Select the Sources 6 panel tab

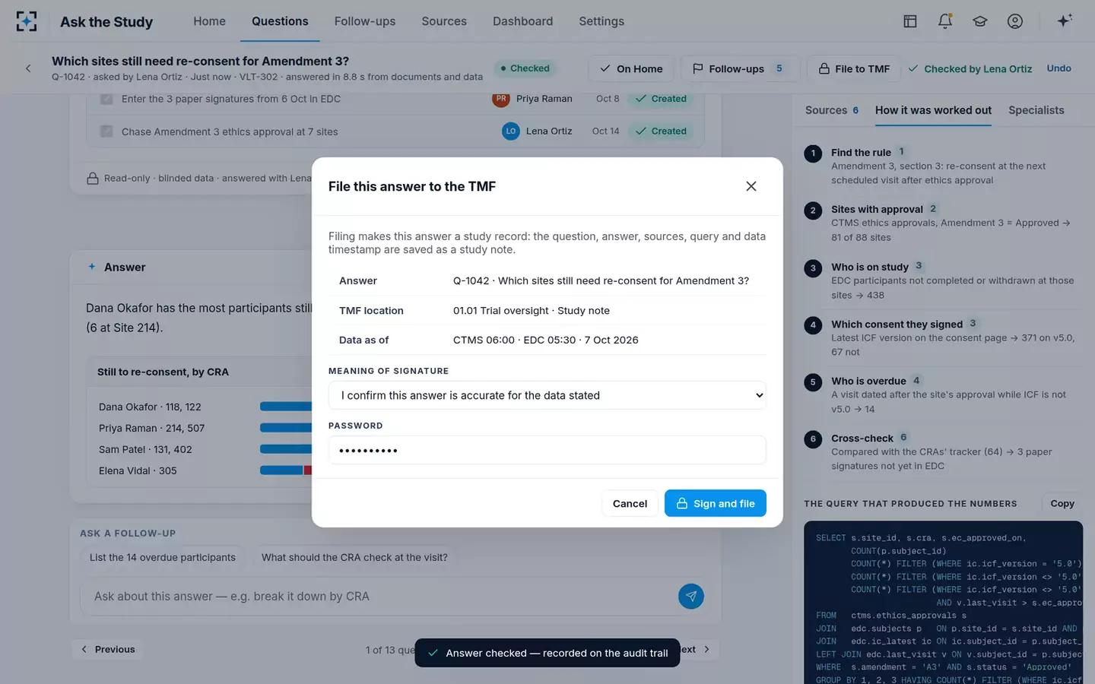click(x=832, y=110)
